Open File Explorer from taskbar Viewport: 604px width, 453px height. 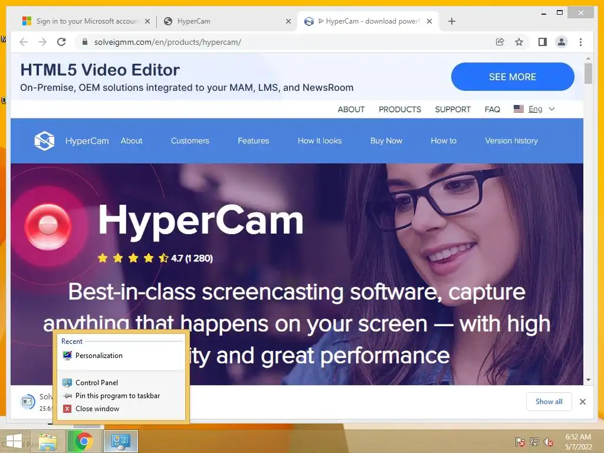pos(47,441)
